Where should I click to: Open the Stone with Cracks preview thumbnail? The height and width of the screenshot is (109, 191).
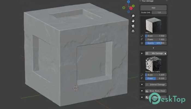pyautogui.click(x=153, y=64)
